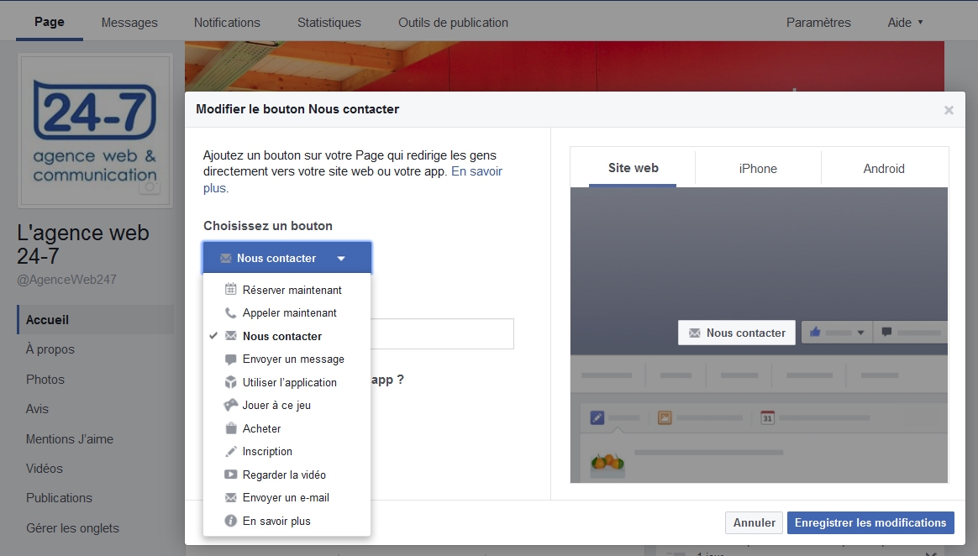Go to Accueil in the left sidebar

pyautogui.click(x=96, y=320)
